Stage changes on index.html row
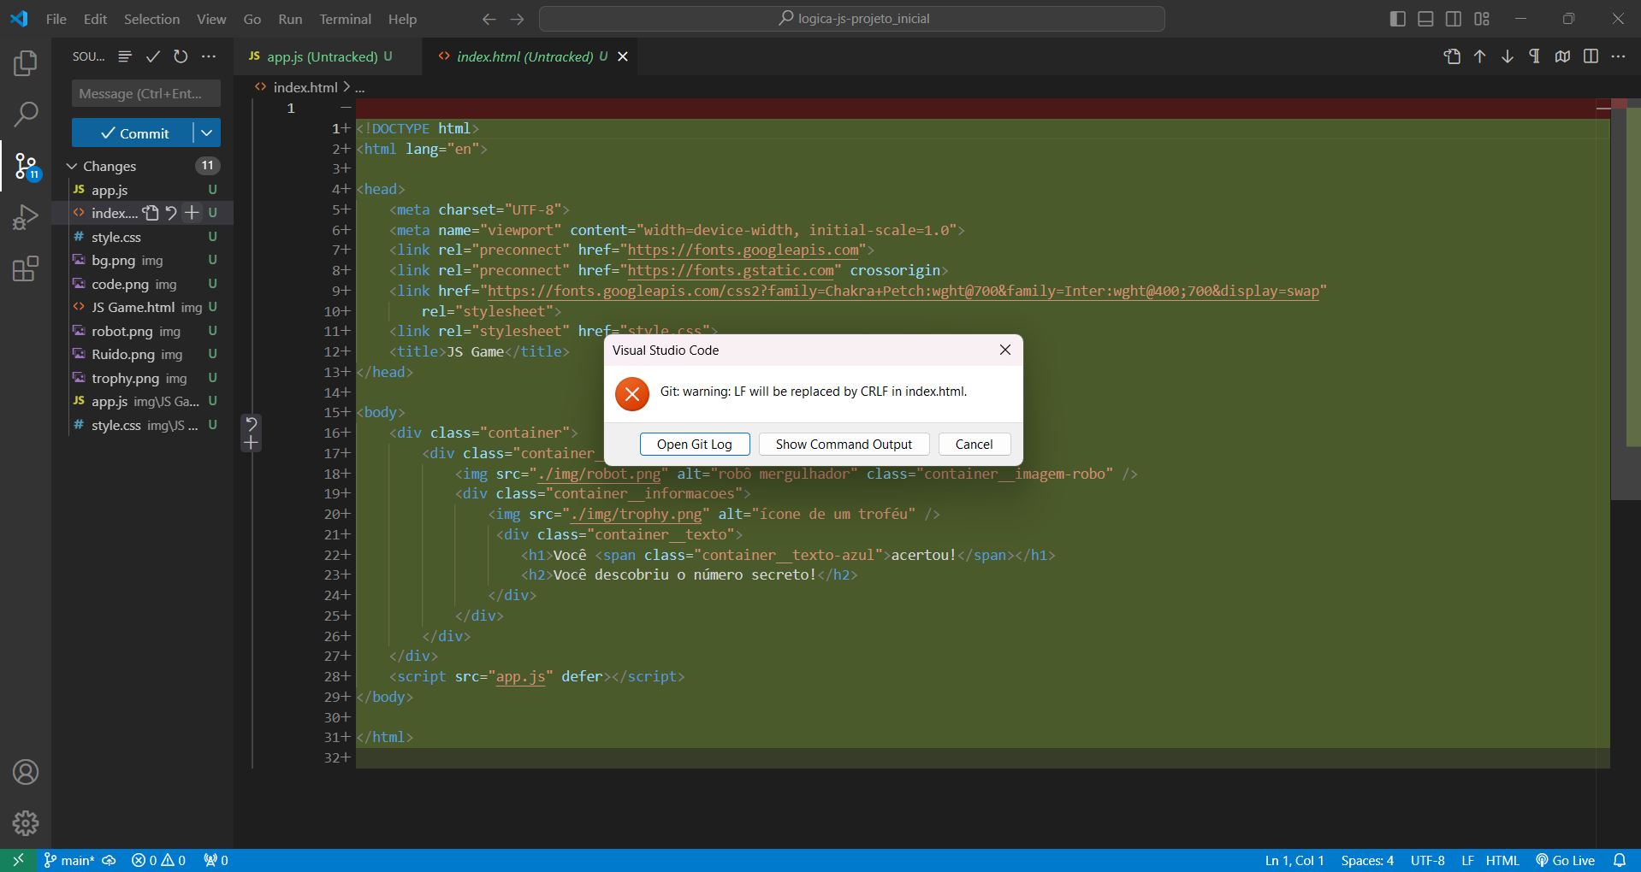 (x=192, y=213)
